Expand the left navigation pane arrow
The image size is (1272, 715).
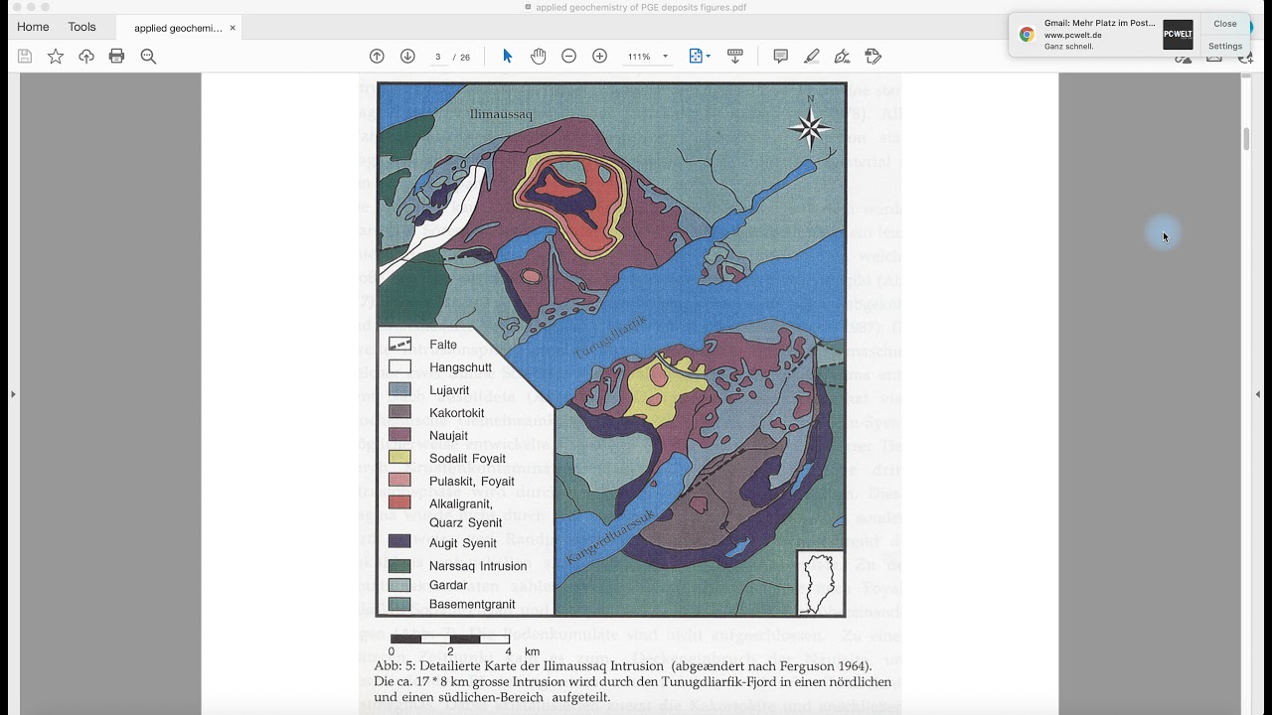12,394
